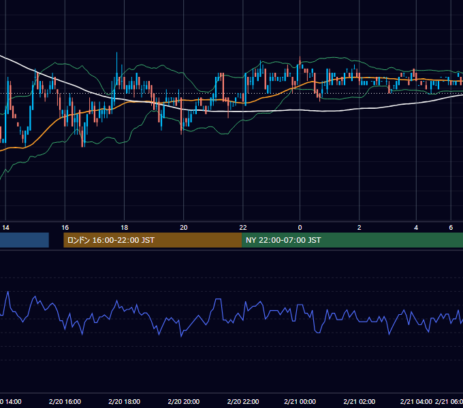This screenshot has height=408, width=463.
Task: Click hour label 22 on the price chart axis
Action: point(243,228)
